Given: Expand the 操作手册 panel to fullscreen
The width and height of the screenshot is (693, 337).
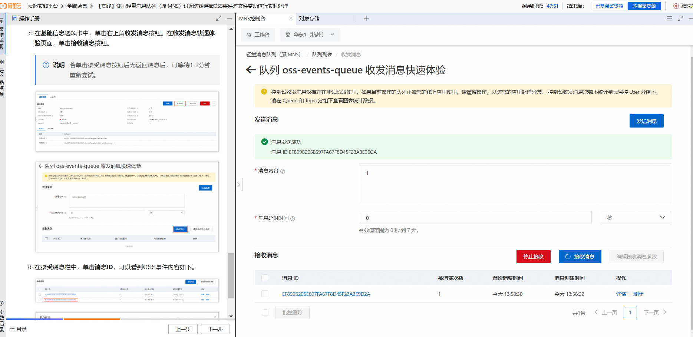Looking at the screenshot, I should pyautogui.click(x=219, y=18).
